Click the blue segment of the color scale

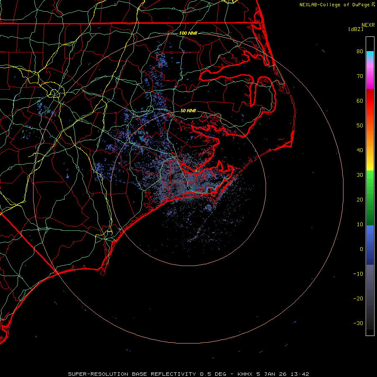(x=370, y=245)
